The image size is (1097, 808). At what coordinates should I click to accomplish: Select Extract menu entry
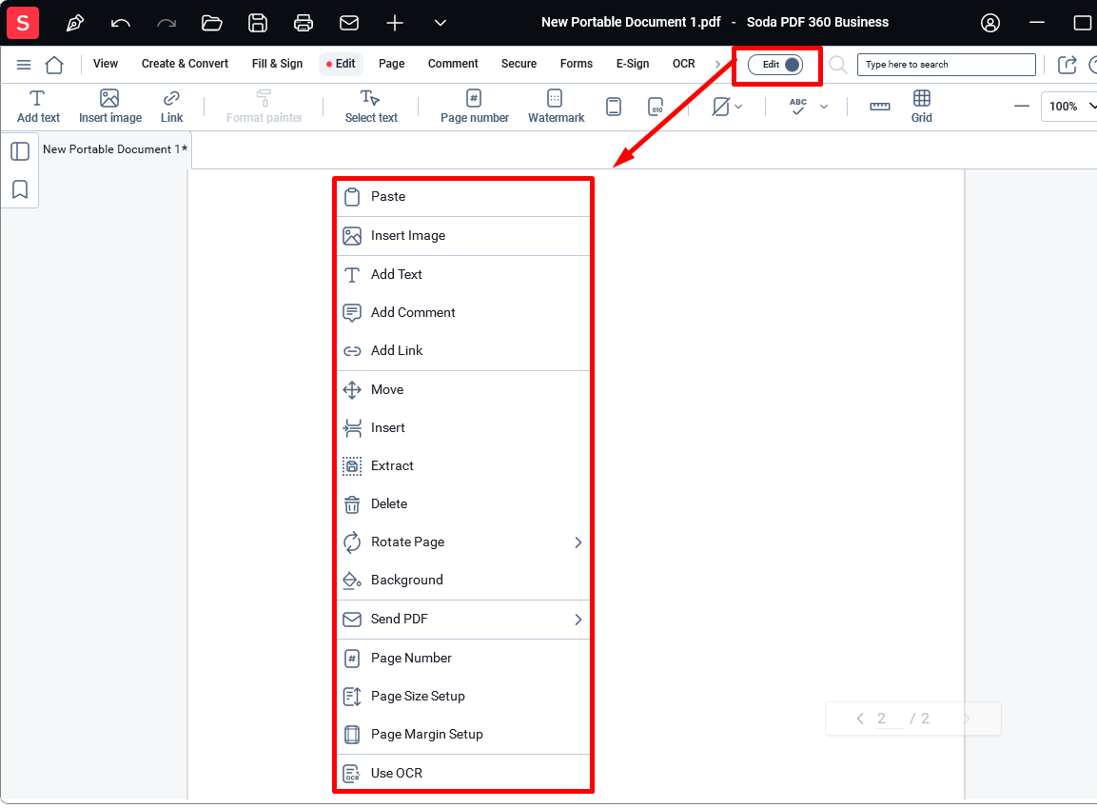pyautogui.click(x=464, y=466)
